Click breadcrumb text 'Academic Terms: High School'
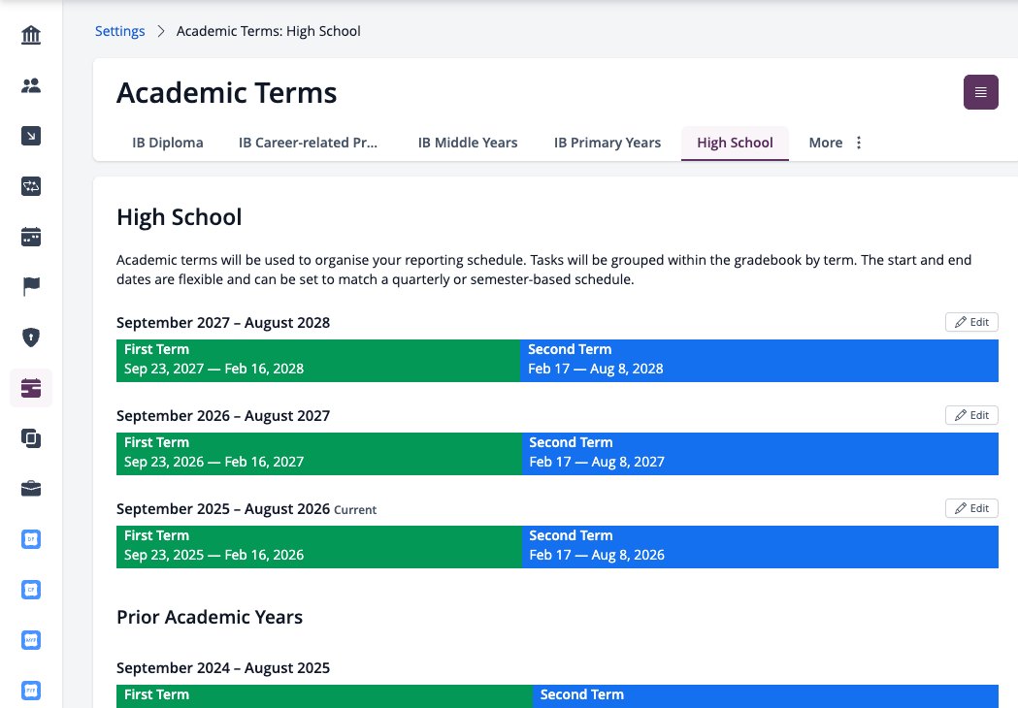The width and height of the screenshot is (1018, 708). (268, 31)
